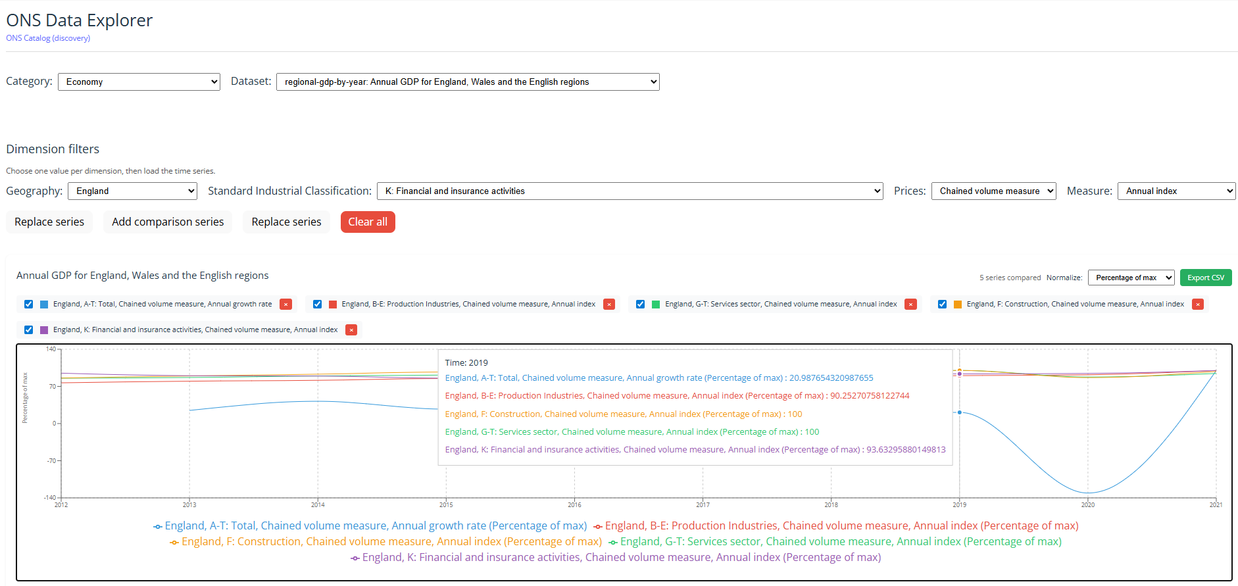Image resolution: width=1238 pixels, height=586 pixels.
Task: Toggle G-T Services sector in chart legend
Action: [835, 542]
